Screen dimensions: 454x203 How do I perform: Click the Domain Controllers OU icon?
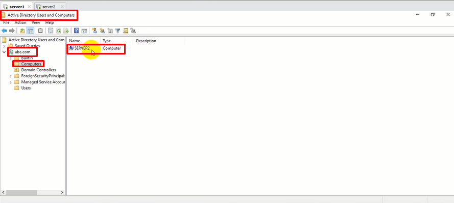(x=16, y=70)
